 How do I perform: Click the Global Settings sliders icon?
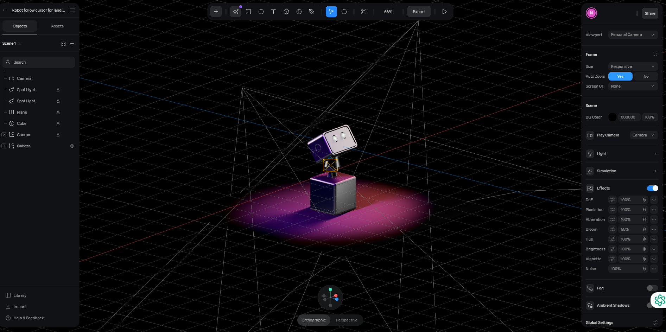pyautogui.click(x=655, y=323)
